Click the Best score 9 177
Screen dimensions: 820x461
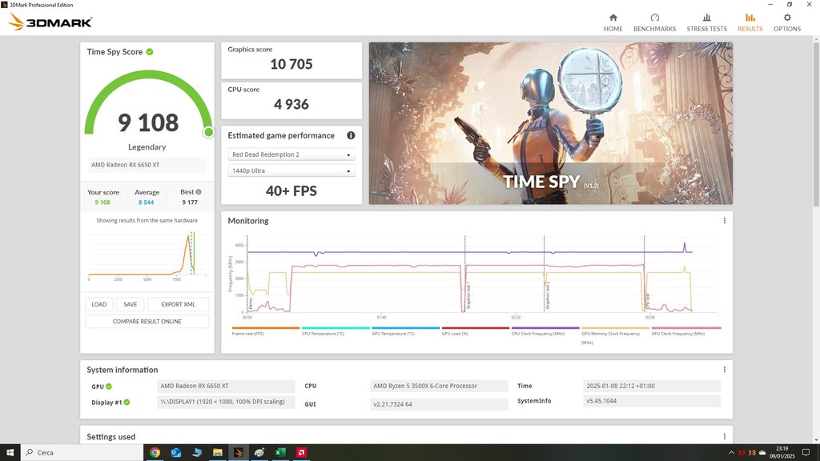(x=190, y=202)
